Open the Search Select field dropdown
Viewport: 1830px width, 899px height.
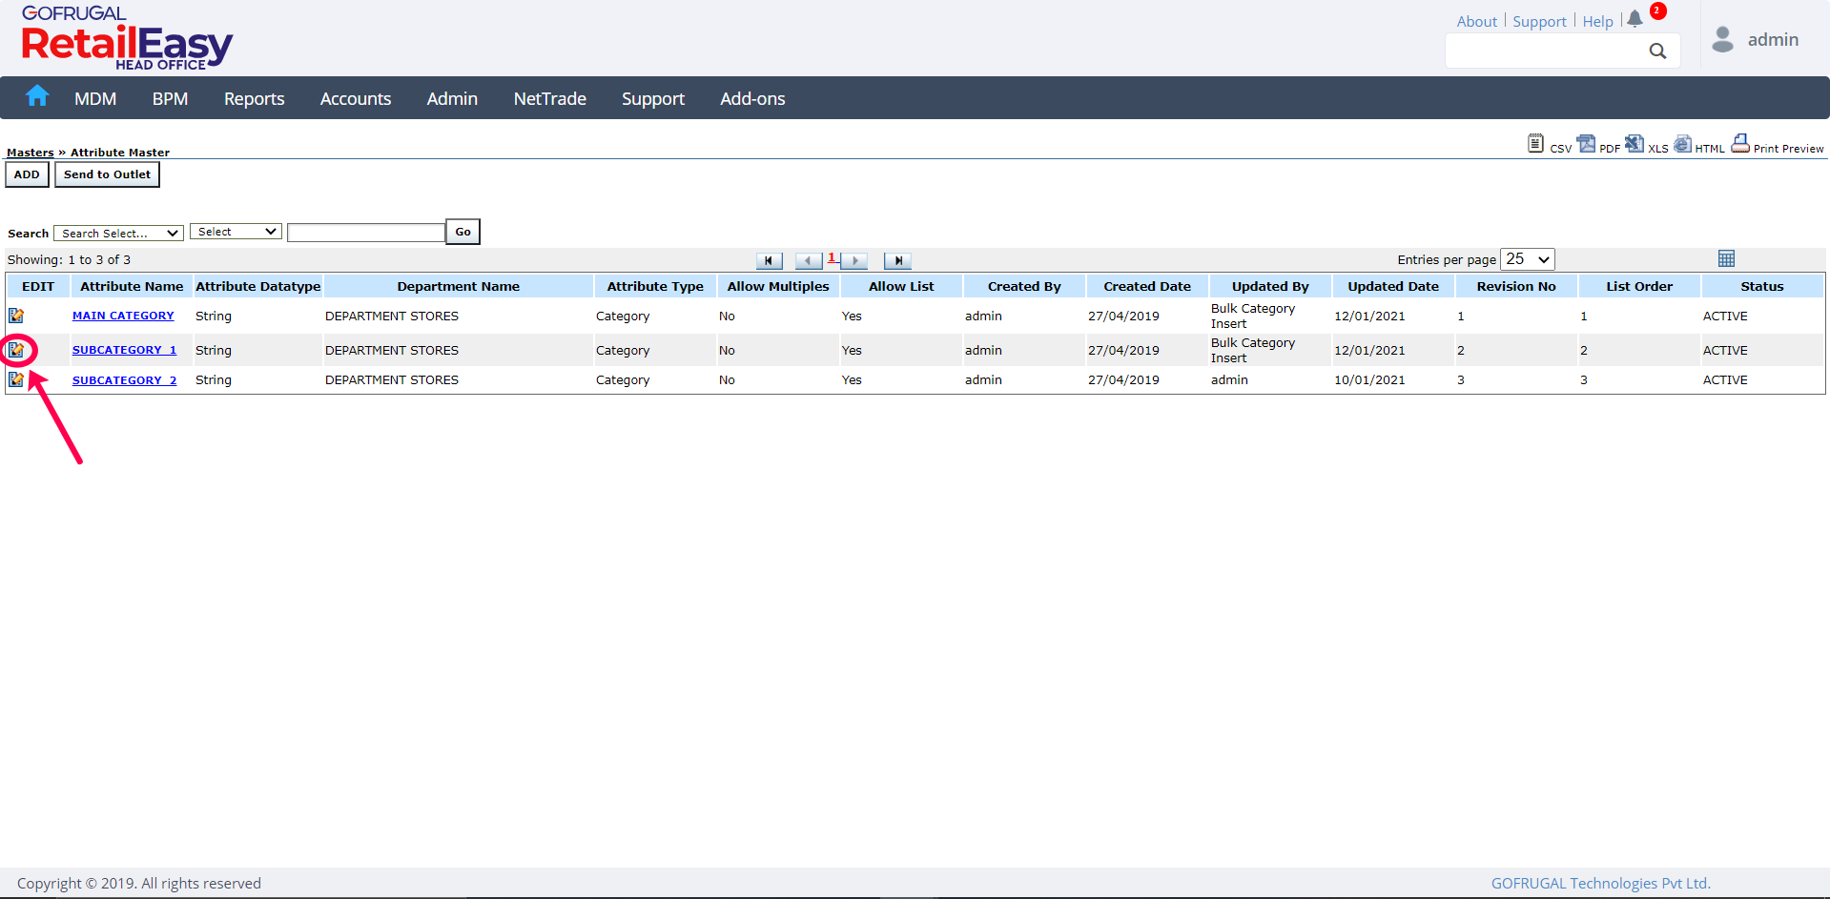click(x=119, y=233)
